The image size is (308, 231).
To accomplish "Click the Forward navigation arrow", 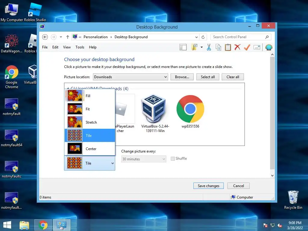I will pyautogui.click(x=54, y=37).
